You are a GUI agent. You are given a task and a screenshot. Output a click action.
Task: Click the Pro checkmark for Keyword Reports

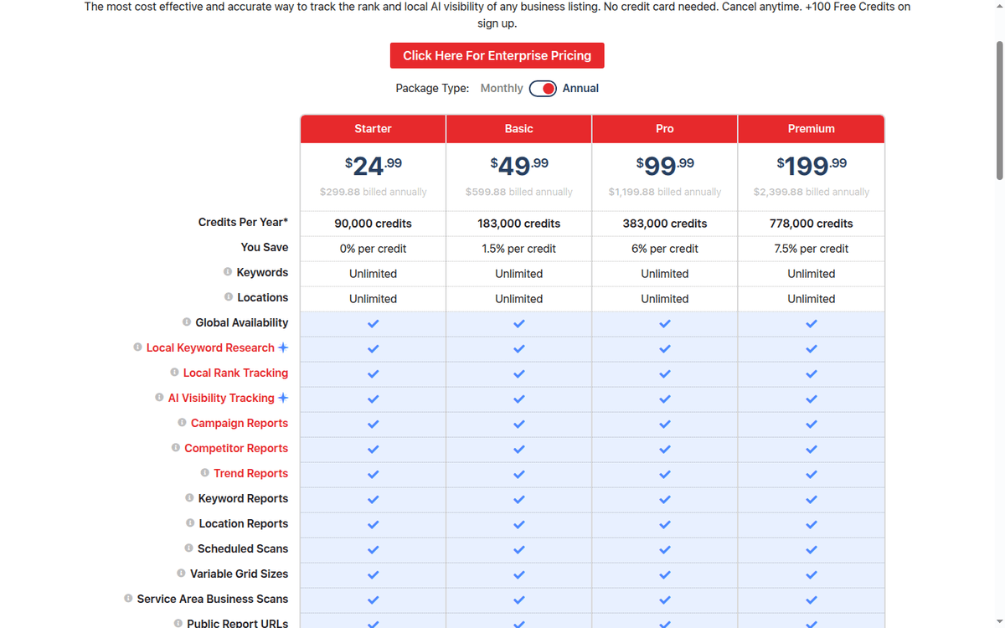665,499
